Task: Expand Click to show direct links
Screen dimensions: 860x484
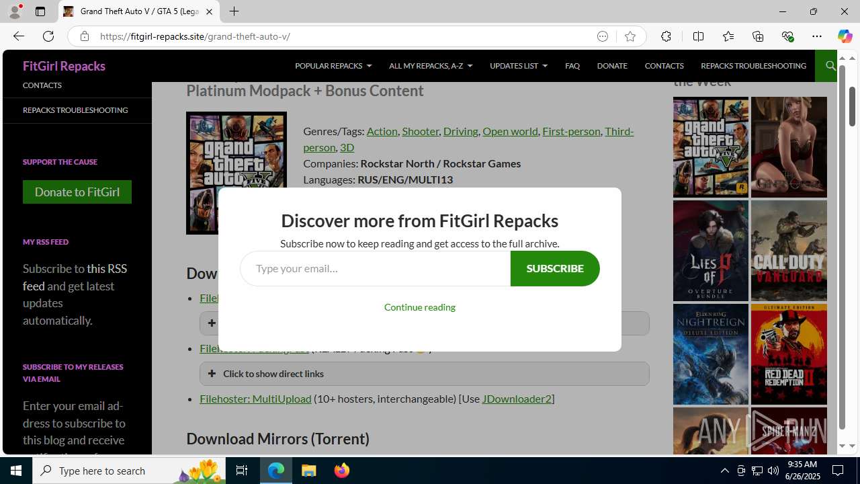Action: tap(425, 374)
